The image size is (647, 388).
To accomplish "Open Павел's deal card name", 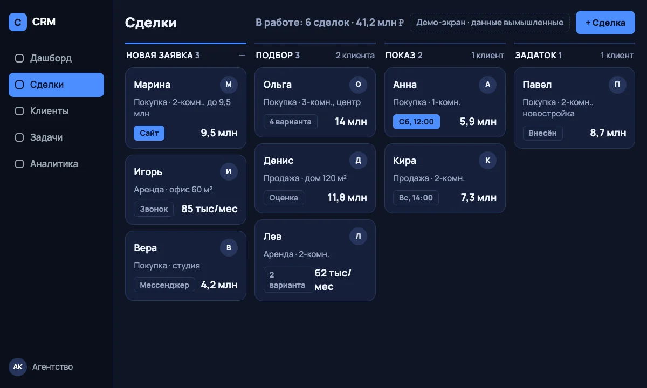I will point(537,85).
